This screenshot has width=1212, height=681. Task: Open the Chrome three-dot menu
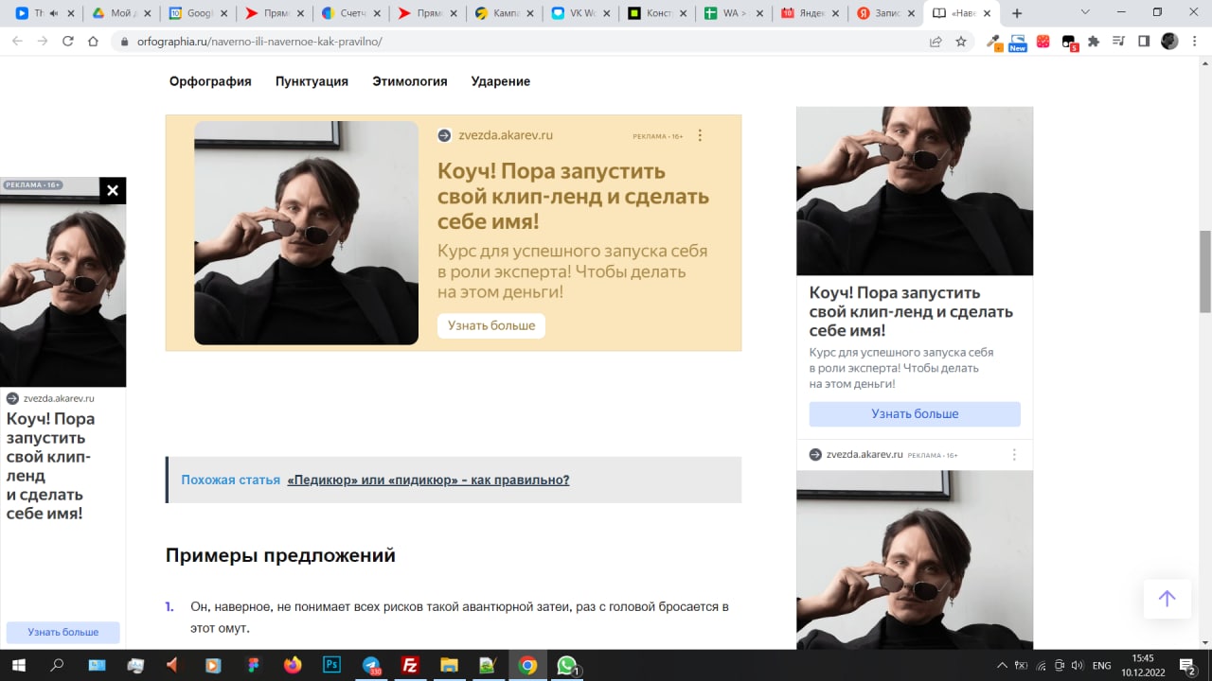point(1195,42)
